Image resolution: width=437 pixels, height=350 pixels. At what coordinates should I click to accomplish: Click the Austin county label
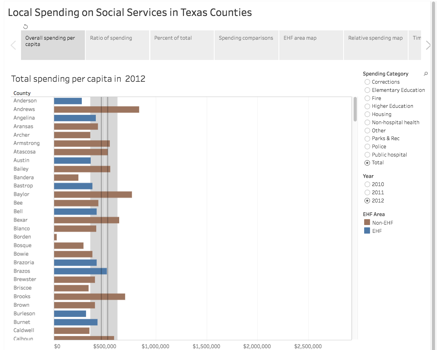click(x=21, y=160)
